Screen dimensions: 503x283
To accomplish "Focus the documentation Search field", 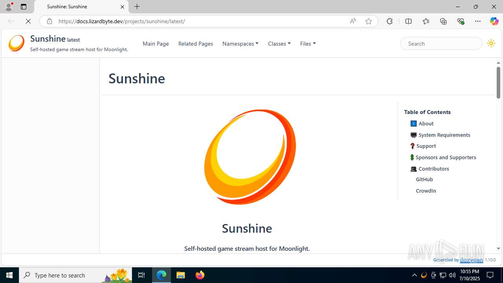I will [441, 44].
